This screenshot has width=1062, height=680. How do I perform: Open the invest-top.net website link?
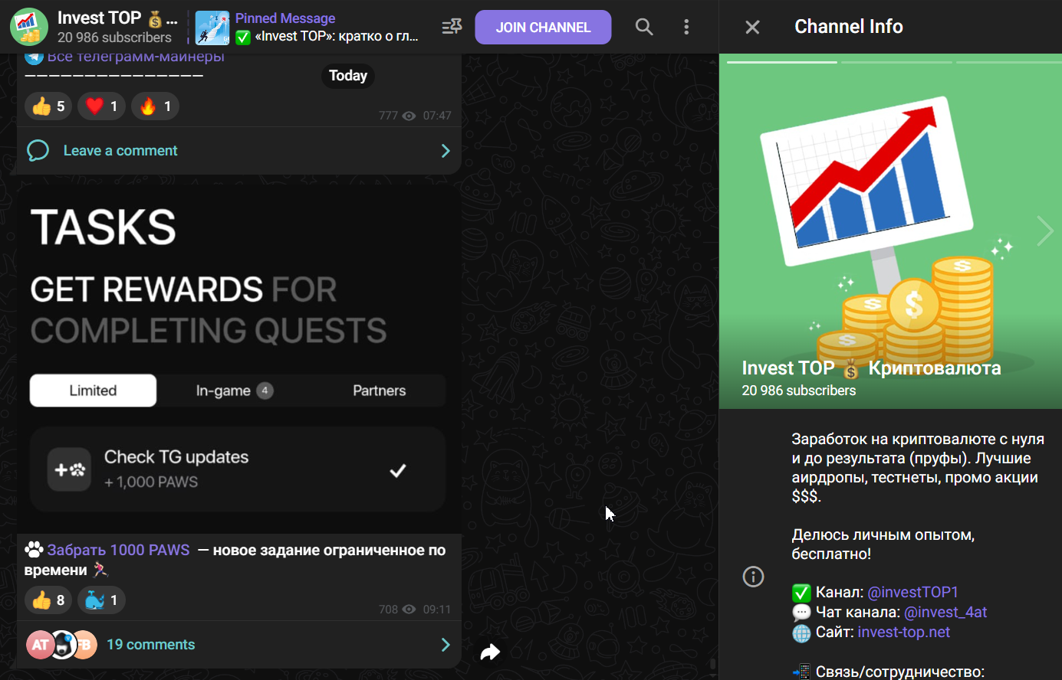point(903,632)
